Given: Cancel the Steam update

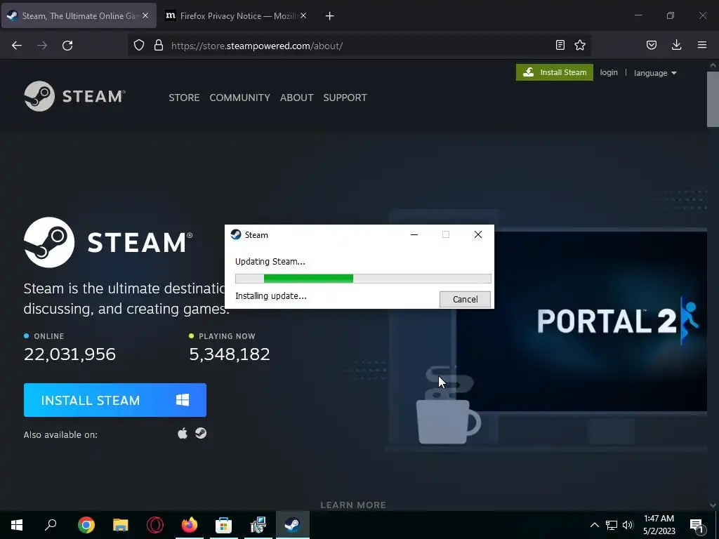Looking at the screenshot, I should [x=465, y=299].
